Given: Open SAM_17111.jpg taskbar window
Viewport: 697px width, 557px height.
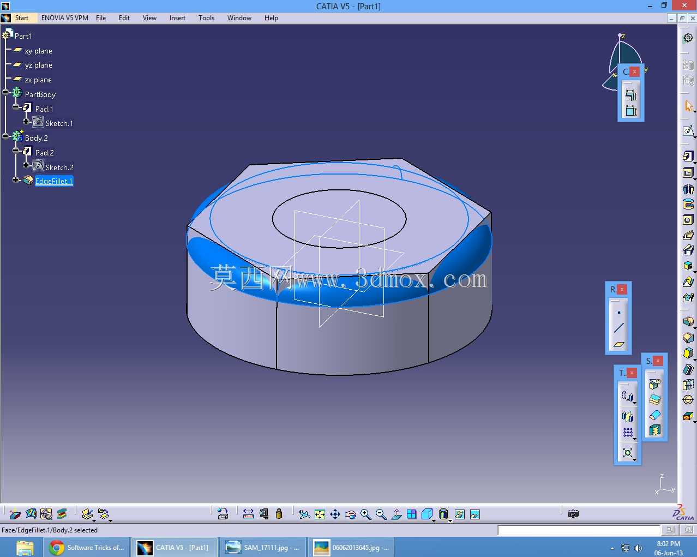Looking at the screenshot, I should click(x=262, y=547).
